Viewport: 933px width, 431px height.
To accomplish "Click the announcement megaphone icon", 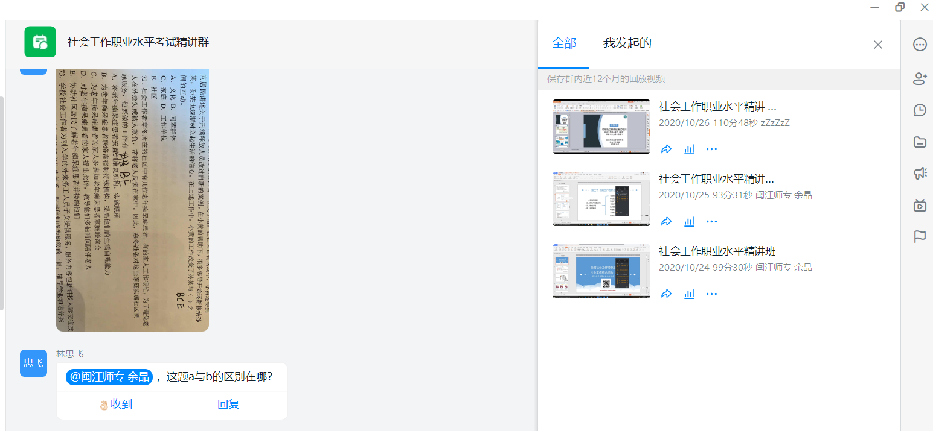I will point(920,174).
